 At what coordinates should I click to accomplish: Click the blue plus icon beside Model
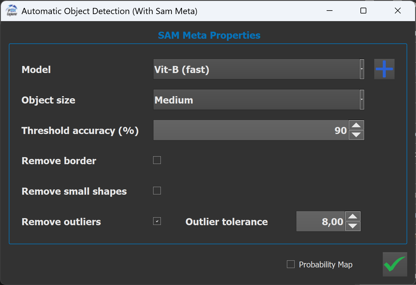384,69
